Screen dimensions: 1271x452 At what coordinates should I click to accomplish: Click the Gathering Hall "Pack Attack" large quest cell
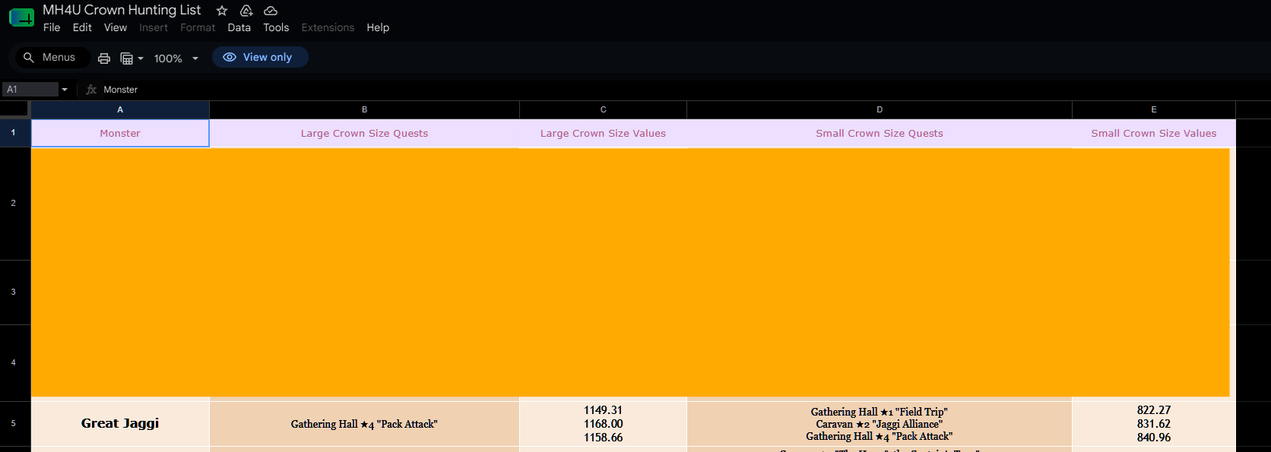pyautogui.click(x=364, y=424)
